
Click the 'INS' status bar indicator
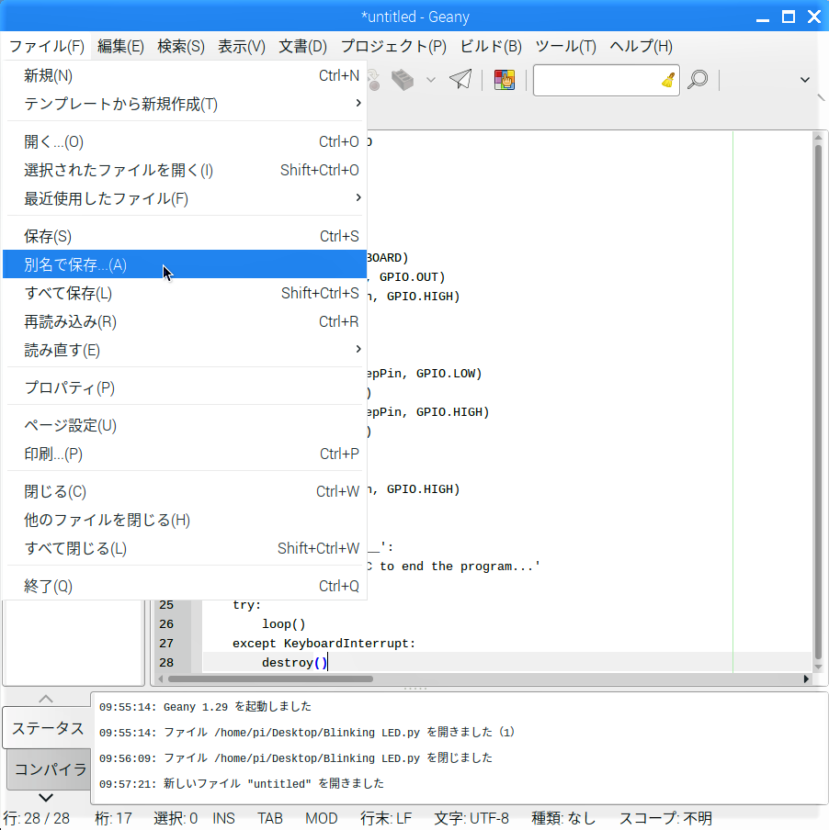(x=223, y=818)
